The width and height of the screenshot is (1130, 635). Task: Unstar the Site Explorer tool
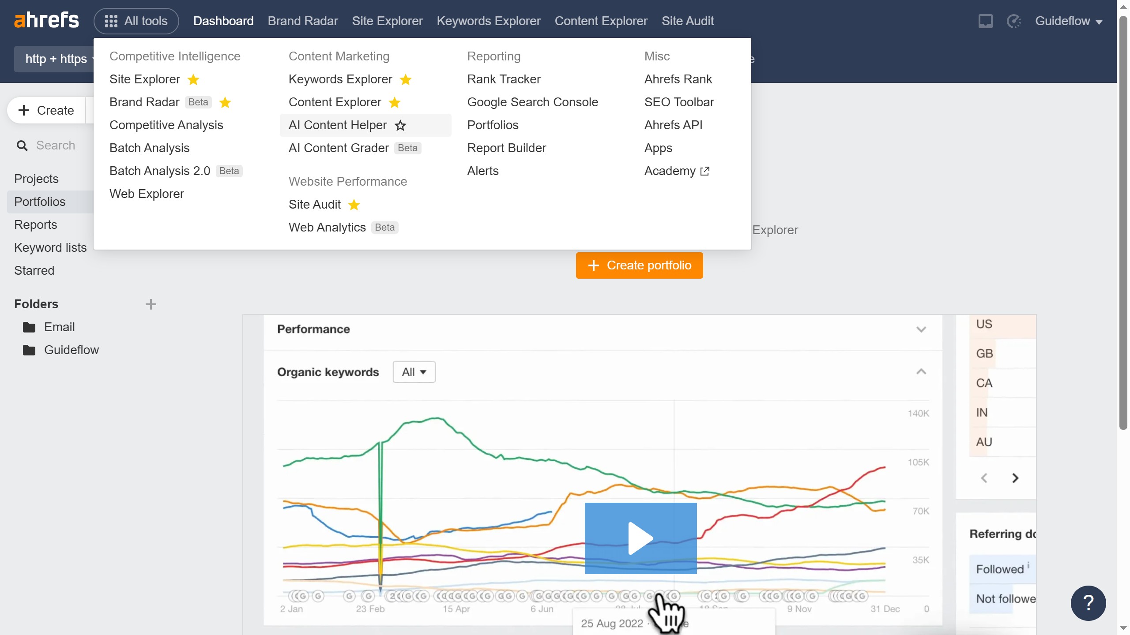pyautogui.click(x=193, y=80)
